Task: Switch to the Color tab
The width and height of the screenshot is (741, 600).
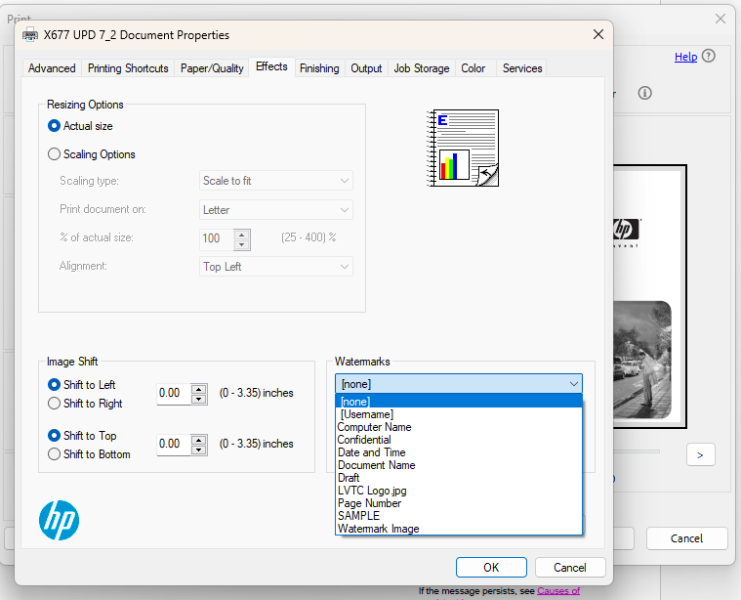Action: point(473,68)
